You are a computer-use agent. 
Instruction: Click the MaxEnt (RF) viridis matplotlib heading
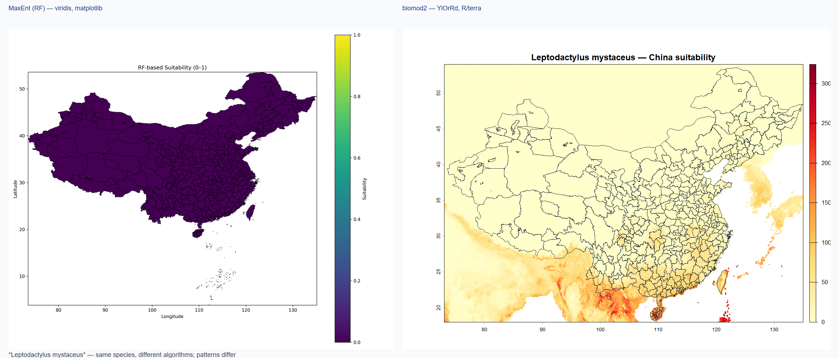tap(55, 8)
